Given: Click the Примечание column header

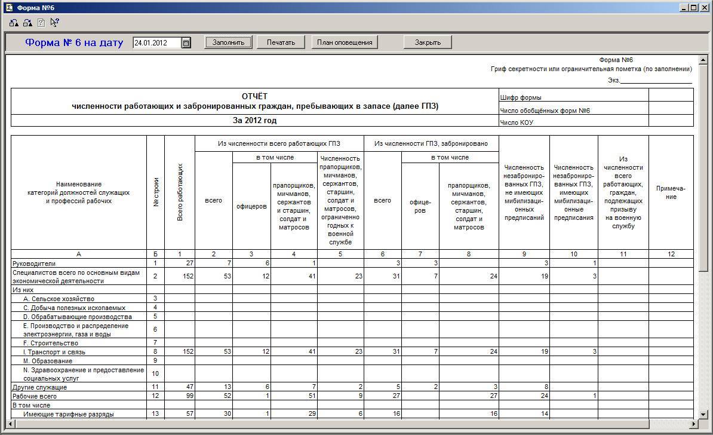Looking at the screenshot, I should 671,192.
